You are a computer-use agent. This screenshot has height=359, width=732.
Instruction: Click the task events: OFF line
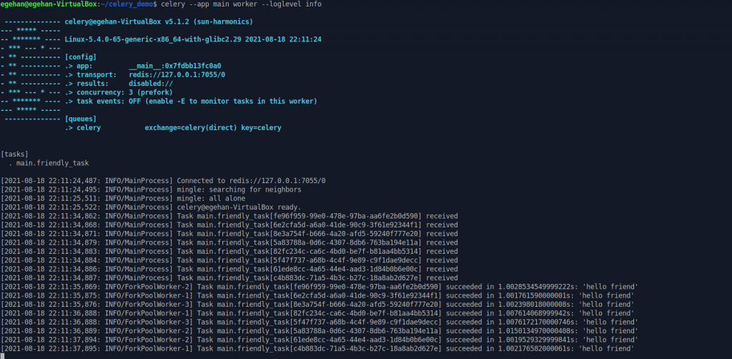tap(193, 102)
